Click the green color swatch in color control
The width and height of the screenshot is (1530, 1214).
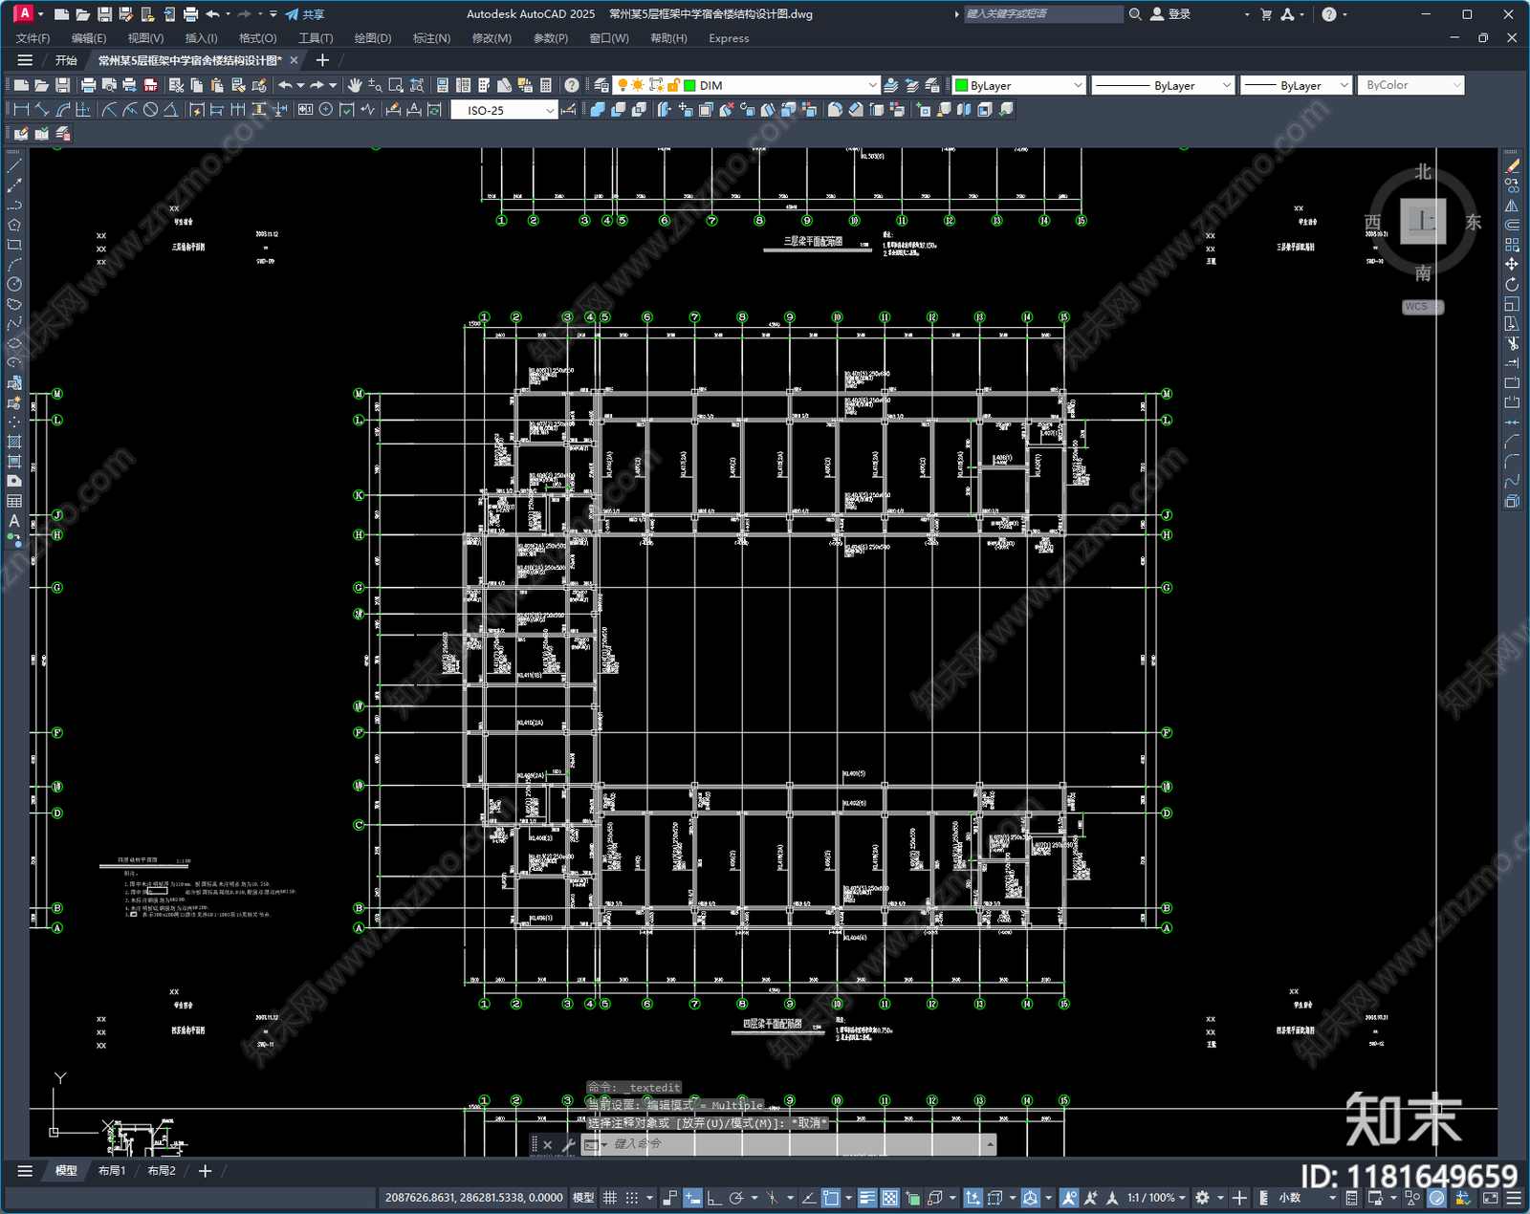click(962, 85)
